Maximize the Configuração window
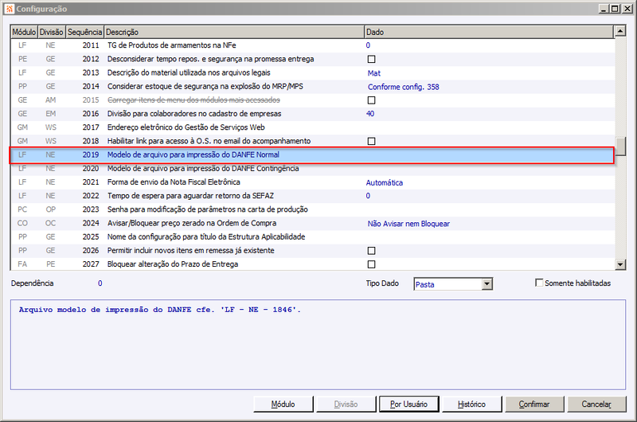The width and height of the screenshot is (637, 422). click(616, 9)
